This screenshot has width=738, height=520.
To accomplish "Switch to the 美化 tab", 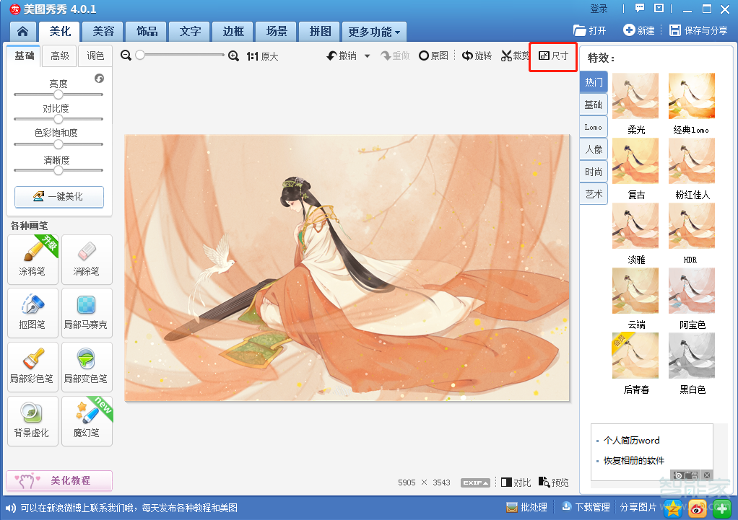I will click(x=60, y=32).
